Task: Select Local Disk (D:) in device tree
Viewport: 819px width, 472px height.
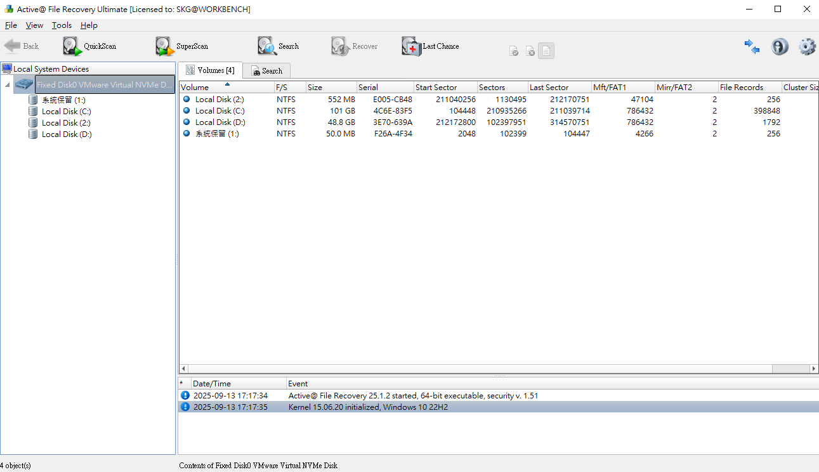Action: pyautogui.click(x=67, y=134)
